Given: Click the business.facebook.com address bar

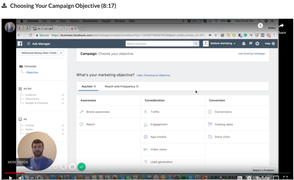Looking at the screenshot, I should point(128,35).
